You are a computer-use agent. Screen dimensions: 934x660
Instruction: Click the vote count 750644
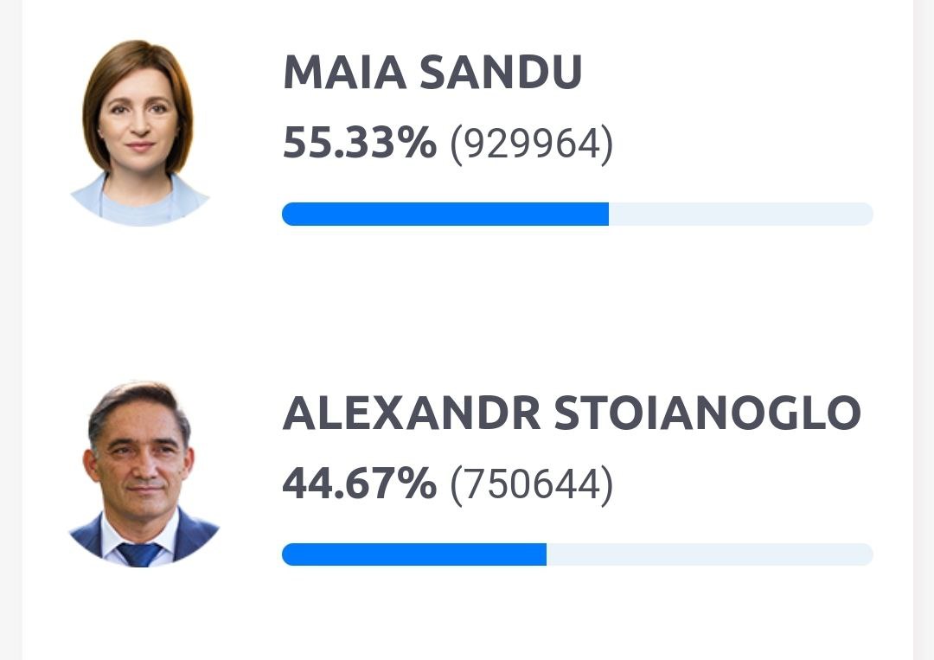[x=531, y=485]
